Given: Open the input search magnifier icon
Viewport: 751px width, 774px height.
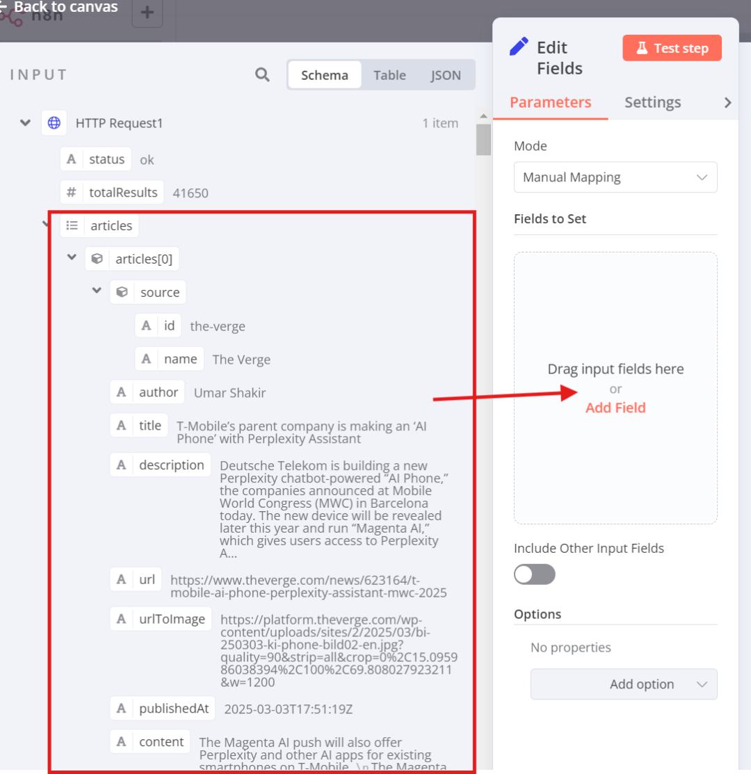Looking at the screenshot, I should (262, 75).
